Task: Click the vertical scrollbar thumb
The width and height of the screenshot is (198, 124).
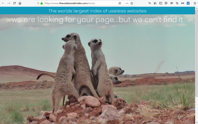Action: [x=197, y=53]
